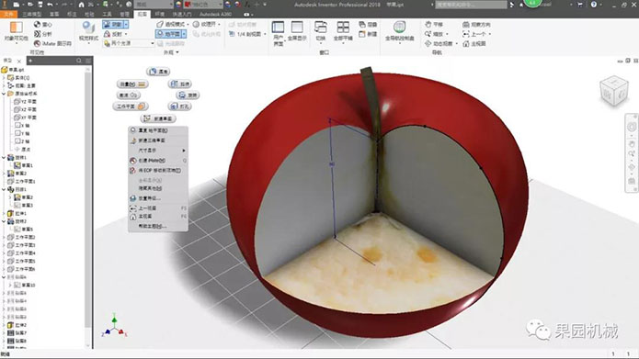This screenshot has width=639, height=359.
Task: Switch to the Tools ribbon tab
Action: 107,14
